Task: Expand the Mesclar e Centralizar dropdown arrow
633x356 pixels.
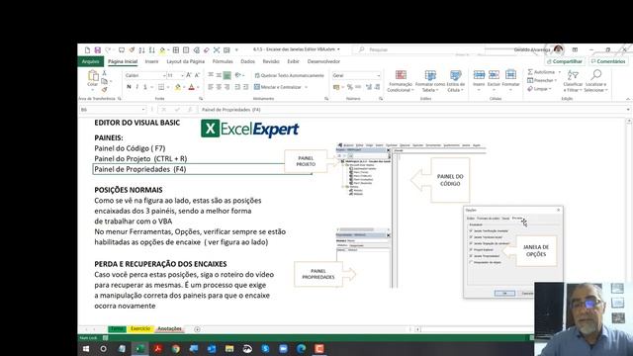Action: (x=306, y=87)
